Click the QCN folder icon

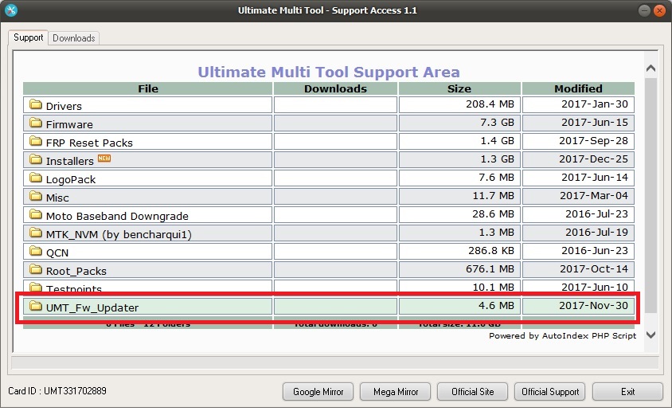[x=36, y=251]
